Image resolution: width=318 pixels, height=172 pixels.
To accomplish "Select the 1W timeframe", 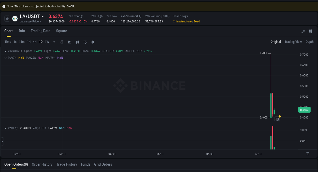I will pos(47,42).
